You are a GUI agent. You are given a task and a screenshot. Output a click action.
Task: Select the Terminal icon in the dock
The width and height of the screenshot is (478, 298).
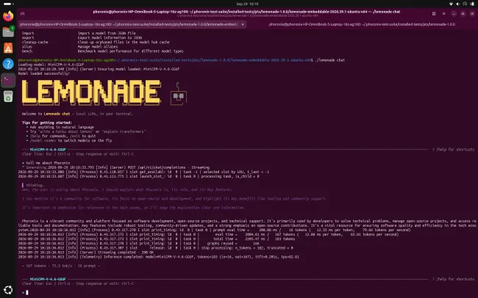[x=8, y=80]
